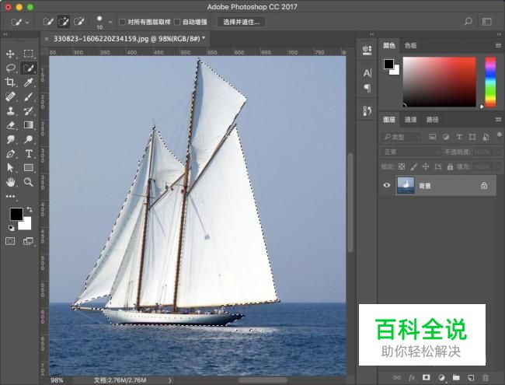
Task: Toggle lock image pixels brush icon
Action: point(414,166)
